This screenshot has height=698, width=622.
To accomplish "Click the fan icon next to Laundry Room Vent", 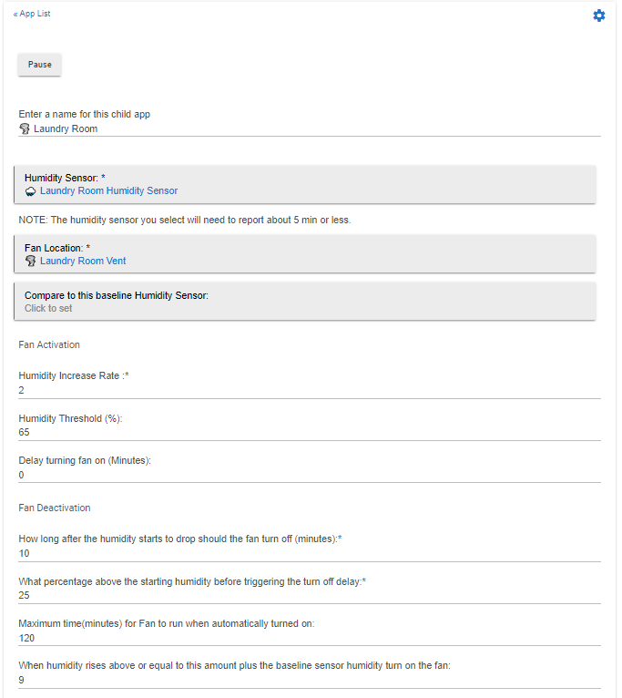I will pyautogui.click(x=30, y=261).
